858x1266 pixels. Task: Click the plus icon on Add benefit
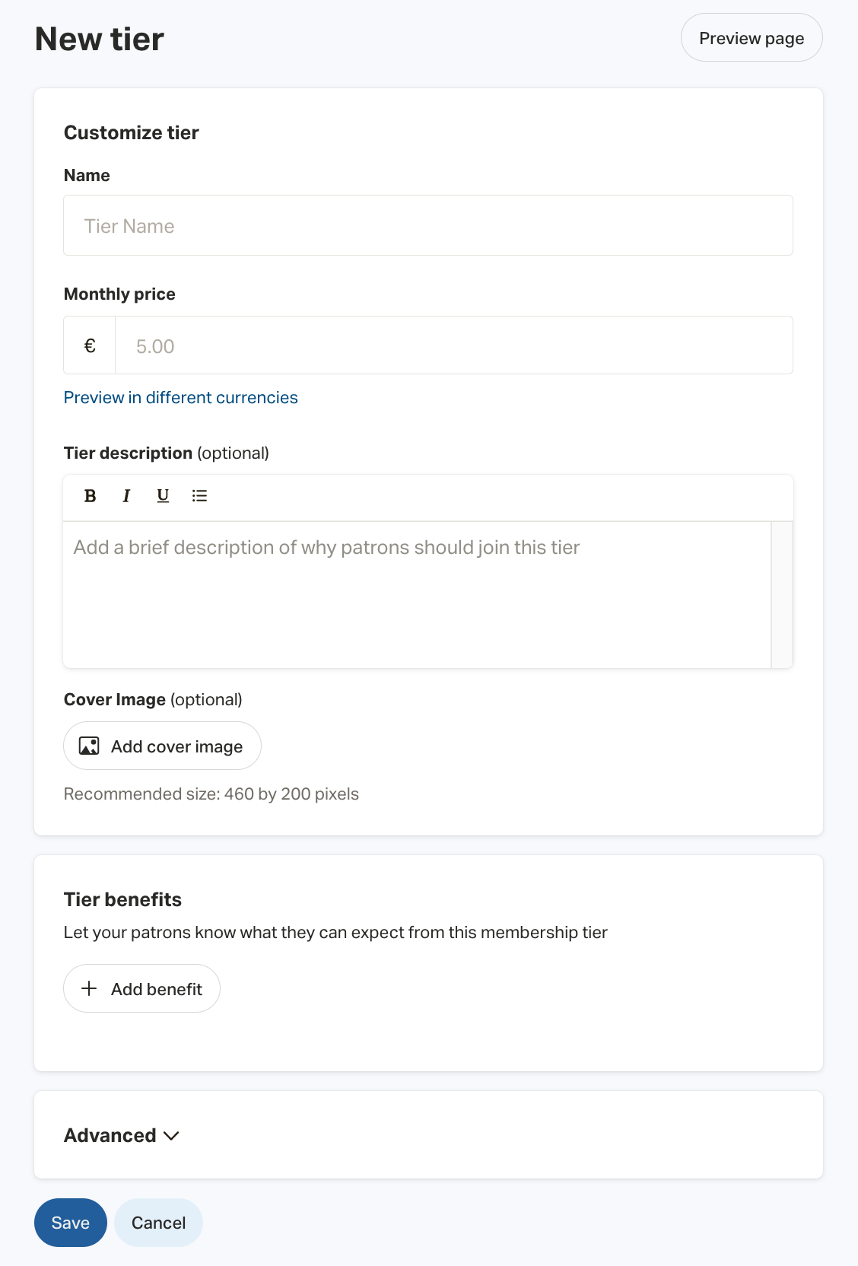90,988
